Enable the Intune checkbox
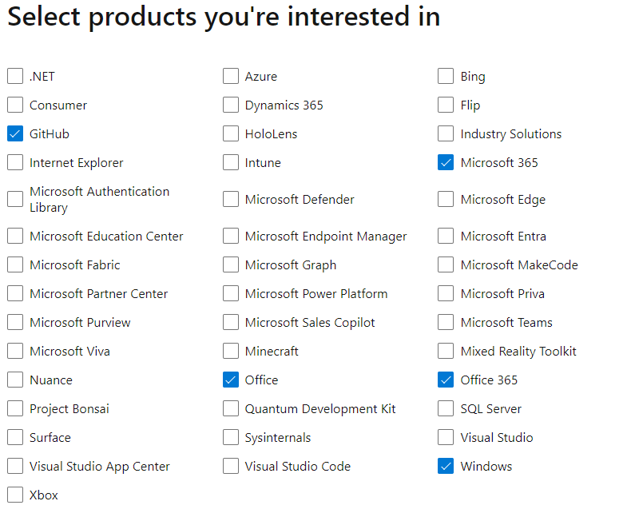631x509 pixels. coord(231,163)
